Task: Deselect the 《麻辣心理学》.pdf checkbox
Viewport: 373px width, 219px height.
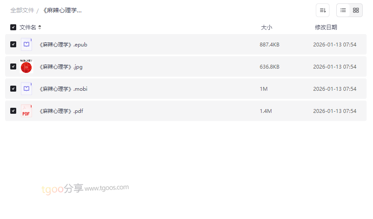Action: pyautogui.click(x=13, y=111)
